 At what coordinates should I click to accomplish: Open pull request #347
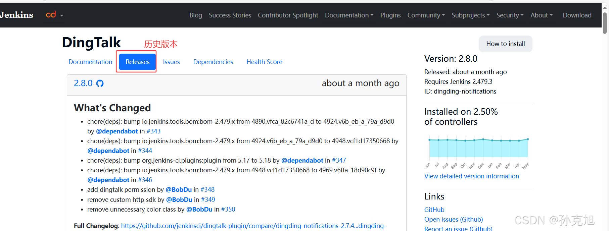[x=339, y=160]
